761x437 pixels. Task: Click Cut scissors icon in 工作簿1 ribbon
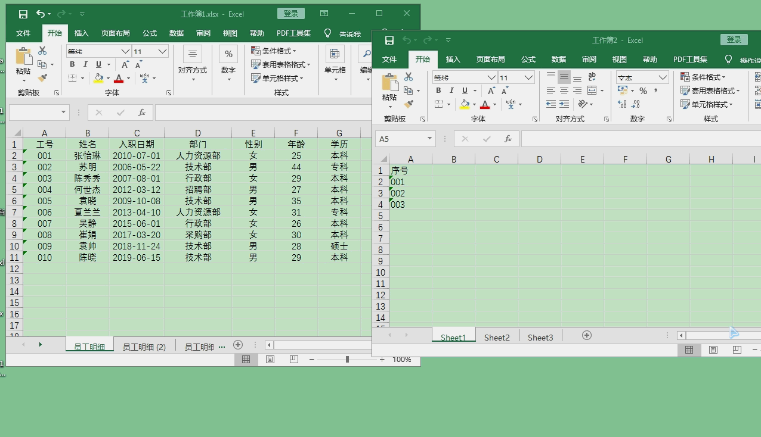pyautogui.click(x=42, y=51)
